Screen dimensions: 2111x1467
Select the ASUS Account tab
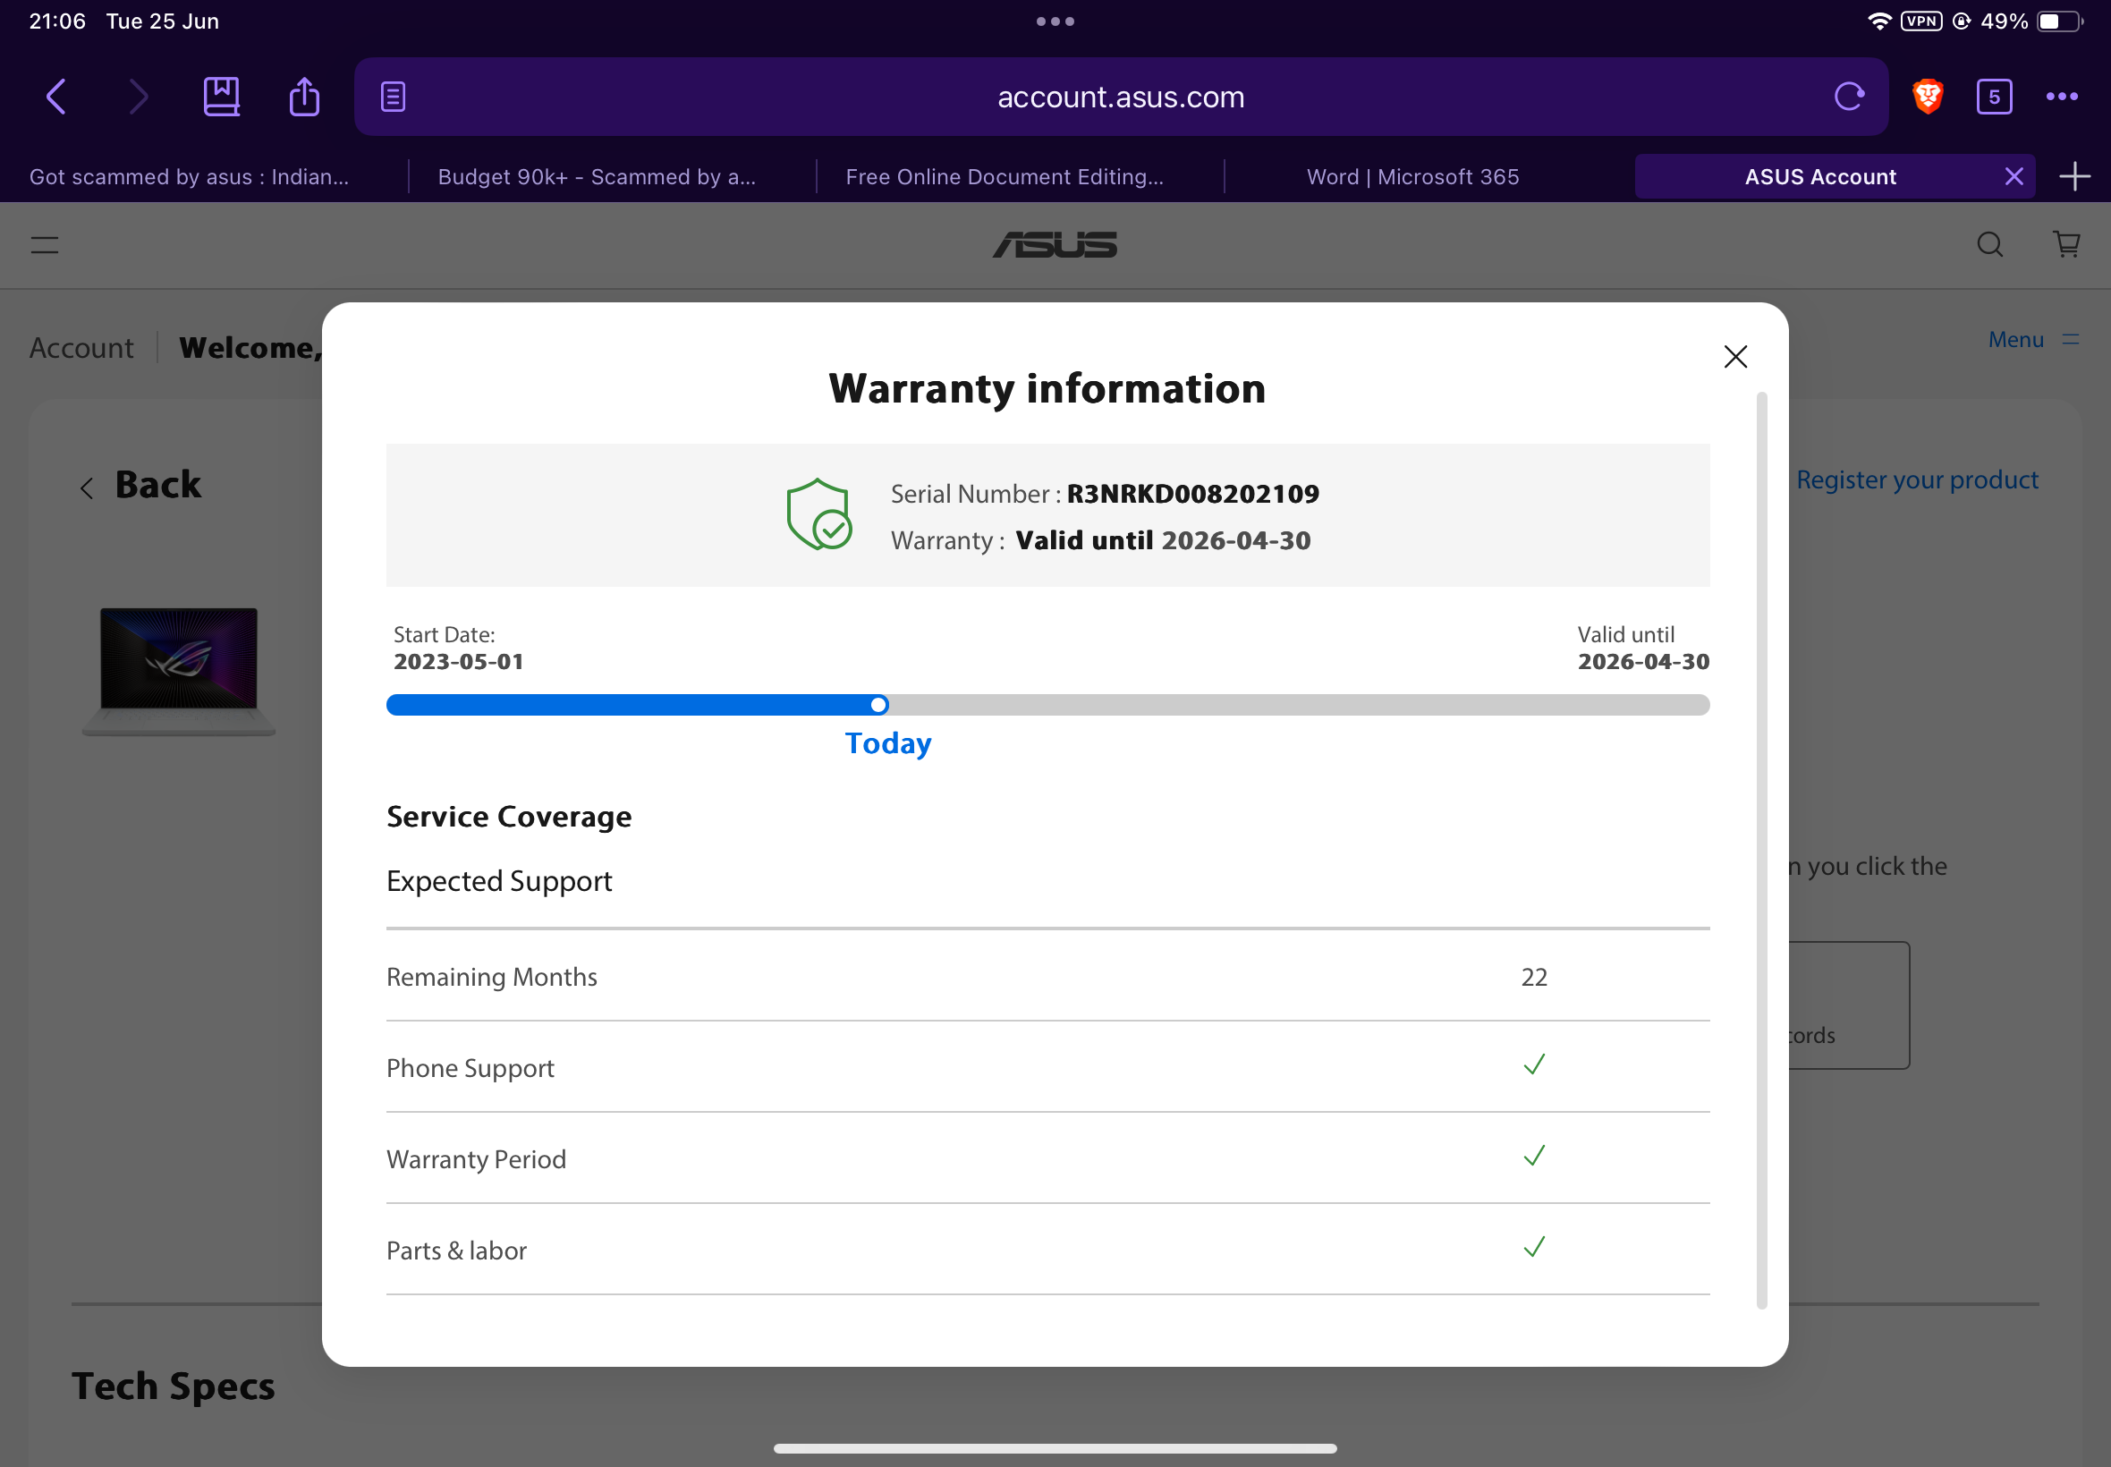point(1819,176)
